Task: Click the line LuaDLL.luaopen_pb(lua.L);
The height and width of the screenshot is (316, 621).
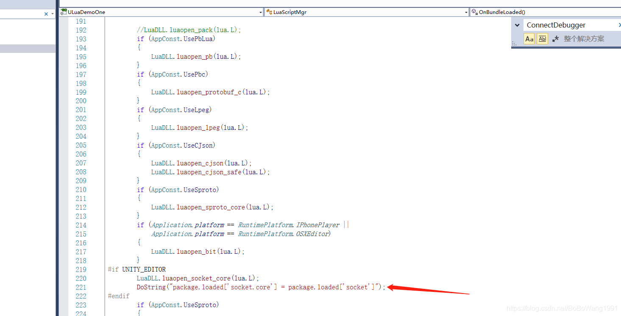Action: click(x=196, y=57)
